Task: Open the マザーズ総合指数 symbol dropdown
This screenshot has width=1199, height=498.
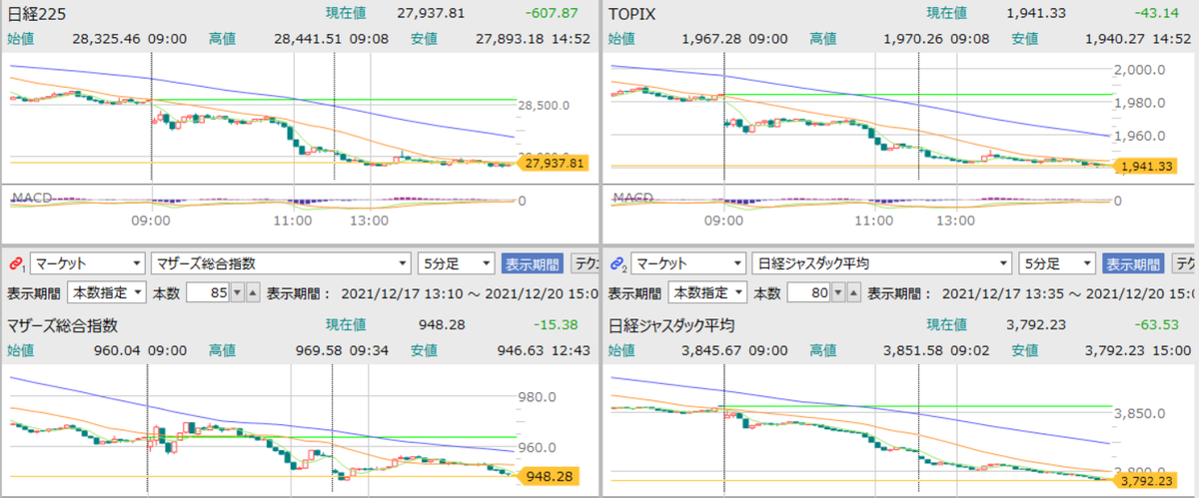Action: point(281,263)
